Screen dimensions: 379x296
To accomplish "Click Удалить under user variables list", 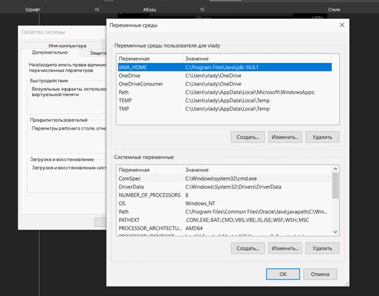I will coord(322,137).
